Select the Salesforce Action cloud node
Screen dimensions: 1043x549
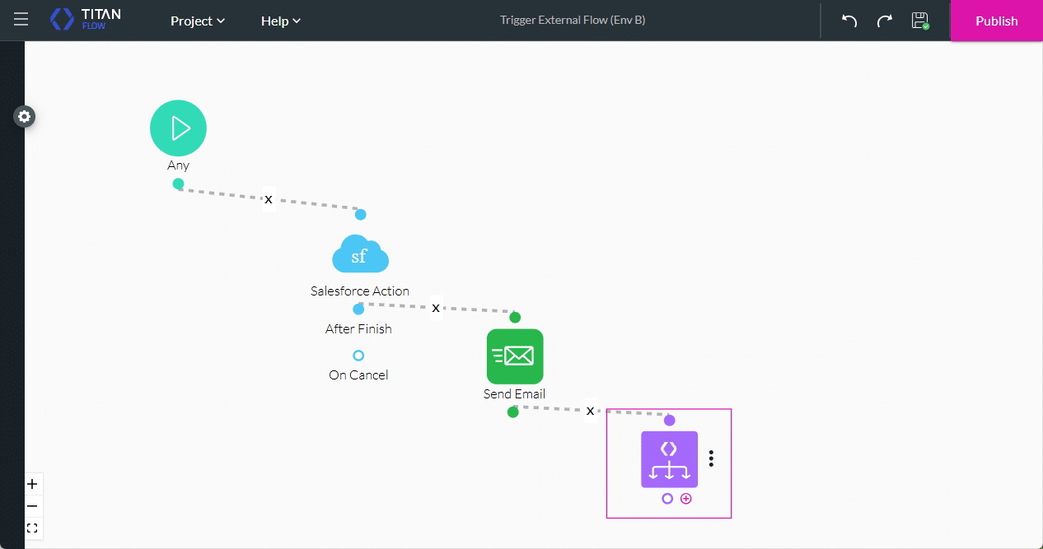360,254
